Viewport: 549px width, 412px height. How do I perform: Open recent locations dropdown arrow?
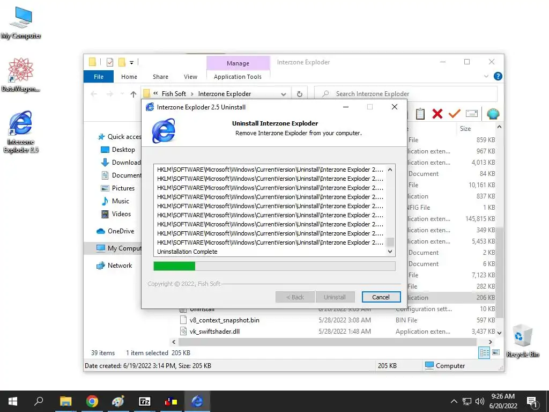point(122,94)
